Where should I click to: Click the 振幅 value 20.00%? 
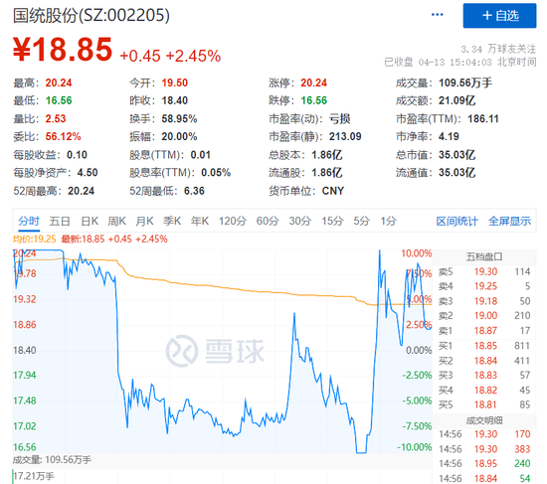[x=179, y=137]
